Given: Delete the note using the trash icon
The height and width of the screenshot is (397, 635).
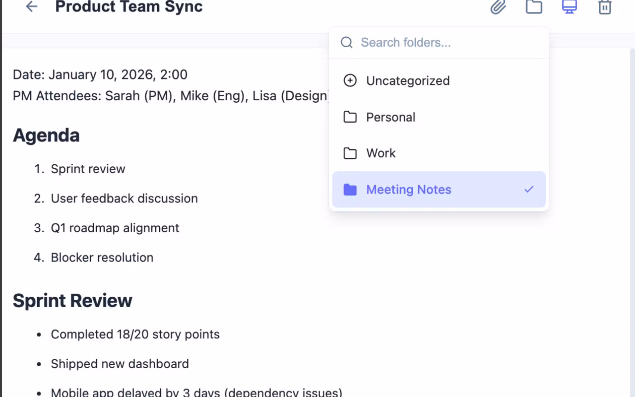Looking at the screenshot, I should (605, 7).
